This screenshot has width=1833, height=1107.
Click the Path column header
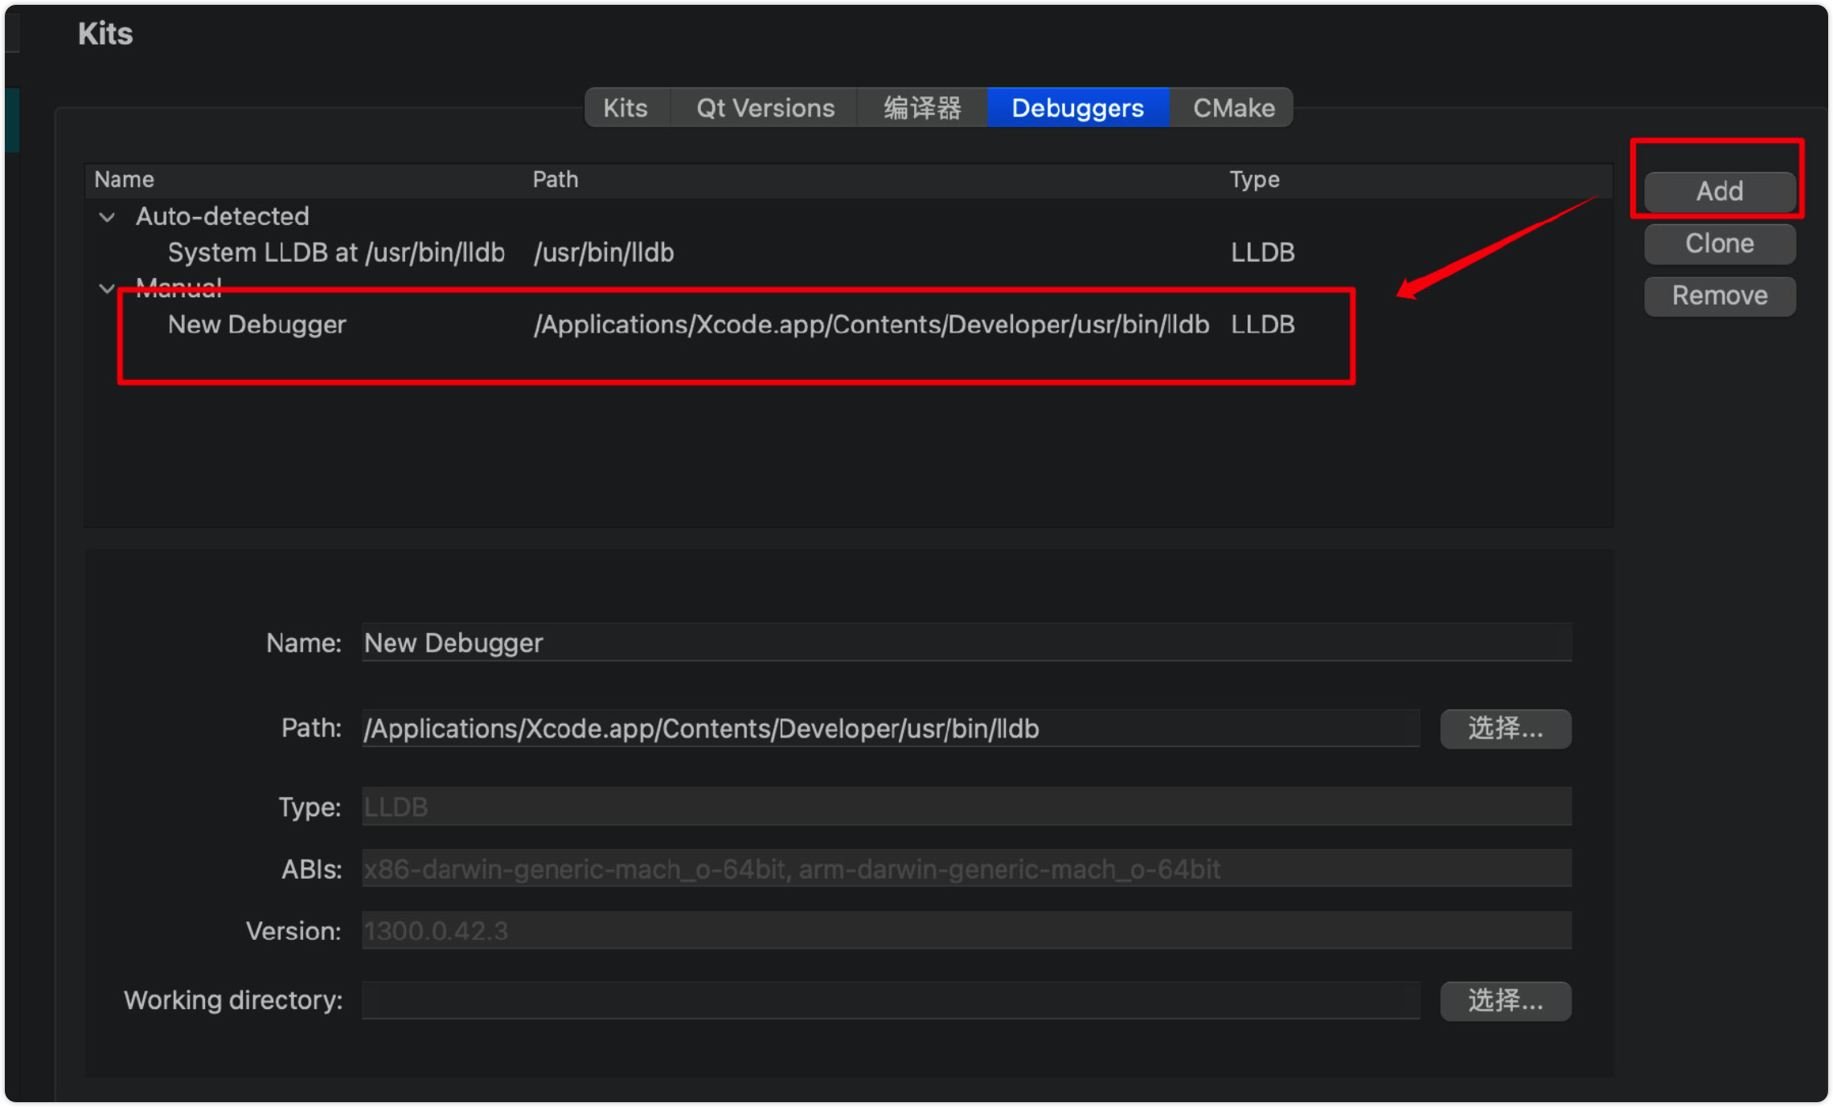pos(556,179)
